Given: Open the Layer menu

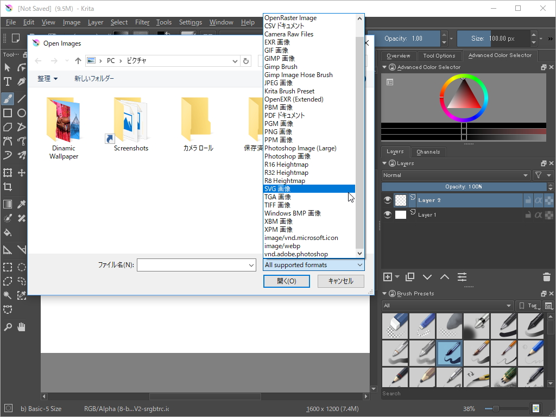Looking at the screenshot, I should [x=96, y=22].
